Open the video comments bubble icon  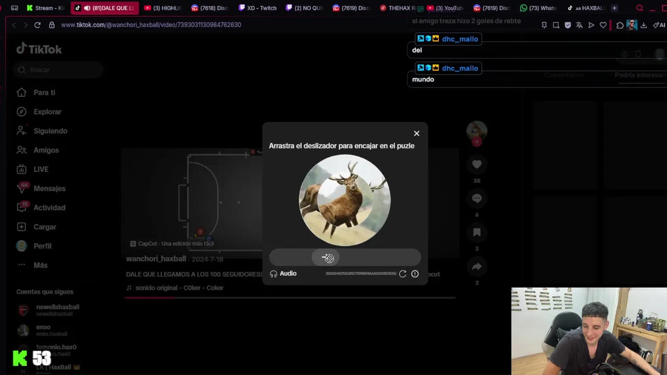point(476,198)
